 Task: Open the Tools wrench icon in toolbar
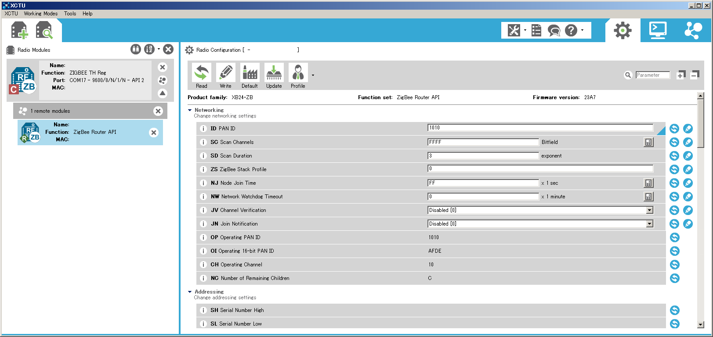point(514,30)
